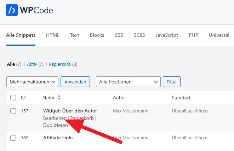Click Bearbeiten under Widget: Über den Autor

[54, 118]
